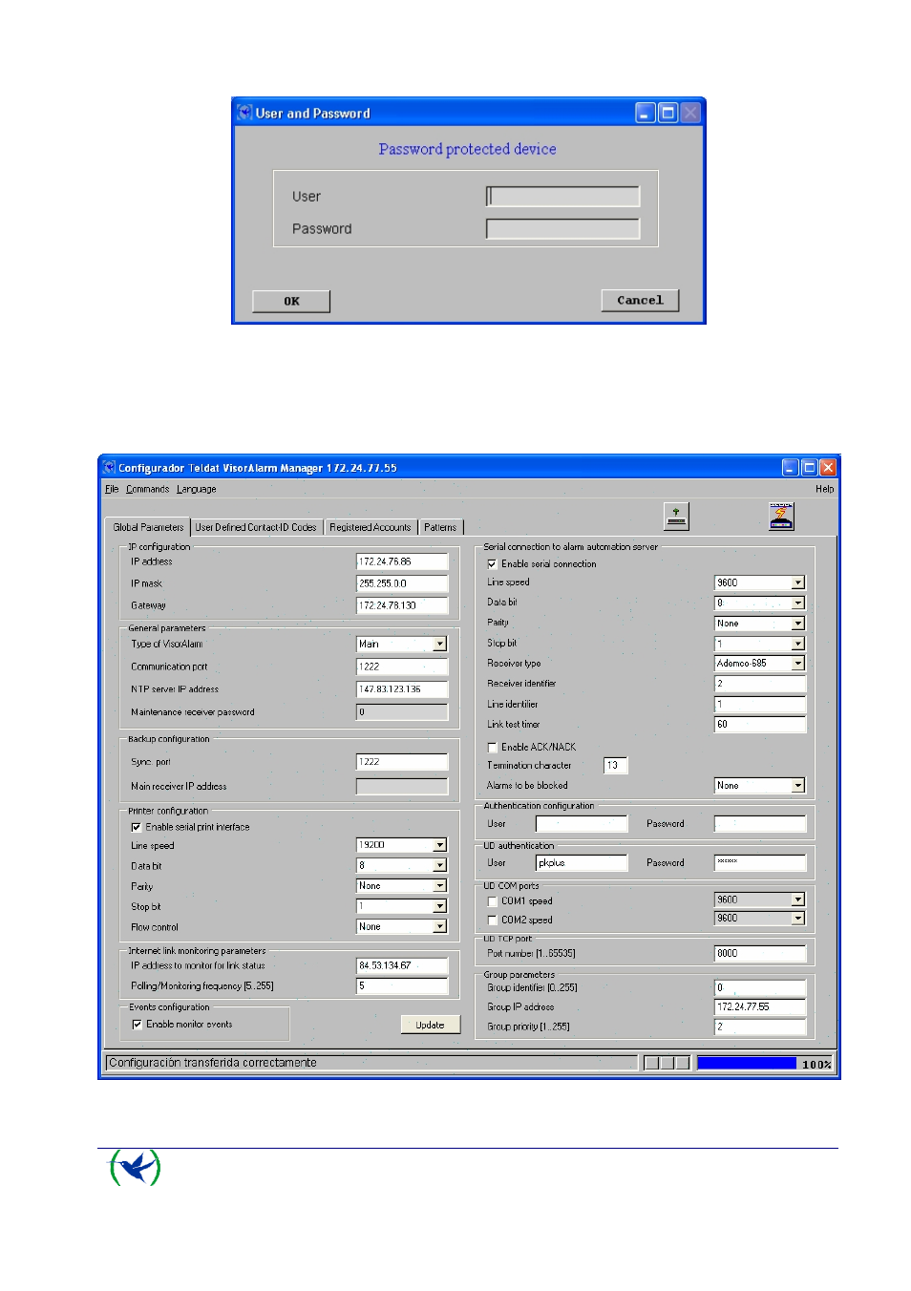Click the UD TCP Port number field
Image resolution: width=911 pixels, height=1291 pixels.
coord(760,953)
